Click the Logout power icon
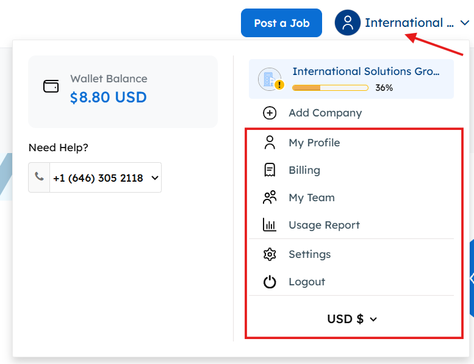This screenshot has width=474, height=364. click(270, 282)
